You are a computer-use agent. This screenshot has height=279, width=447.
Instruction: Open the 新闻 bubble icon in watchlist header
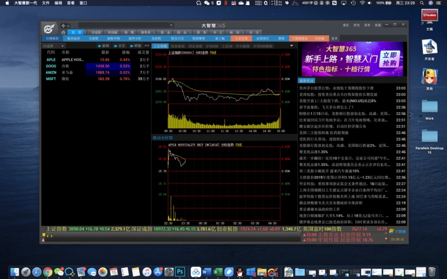(x=100, y=46)
